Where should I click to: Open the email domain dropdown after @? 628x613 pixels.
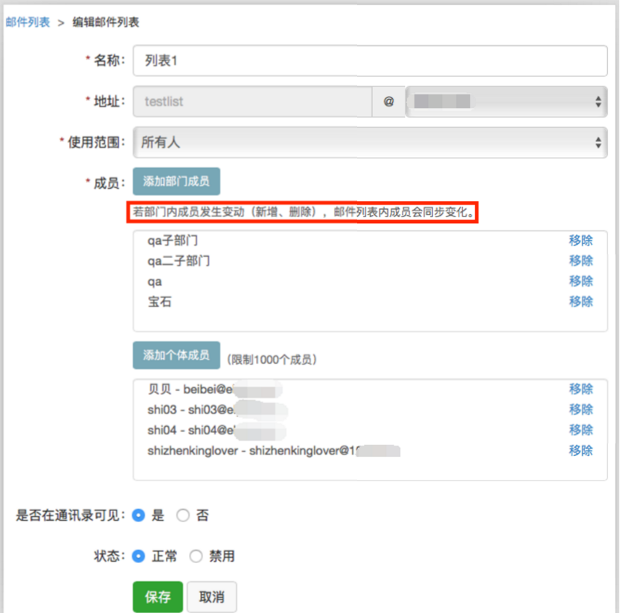pyautogui.click(x=506, y=102)
